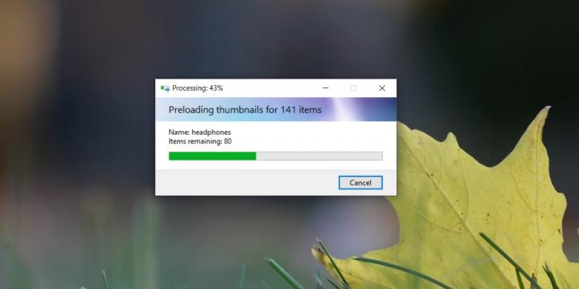Click the gray footer area beside Cancel
The image size is (579, 289).
(246, 182)
